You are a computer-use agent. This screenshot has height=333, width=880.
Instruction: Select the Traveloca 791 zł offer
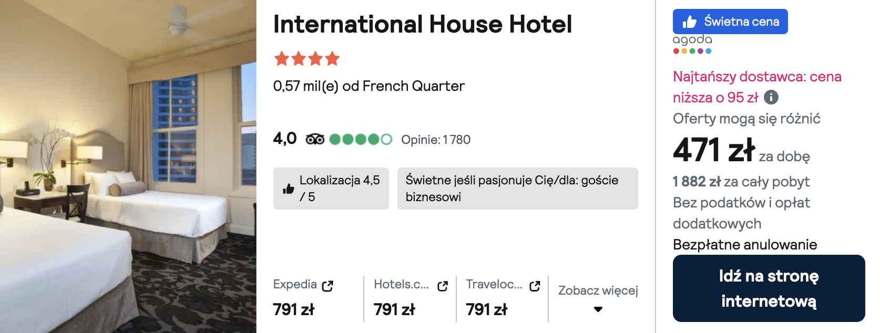tap(486, 309)
